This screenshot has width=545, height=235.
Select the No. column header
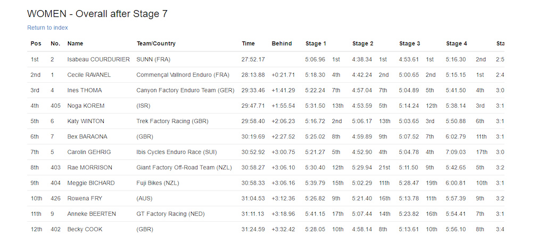pos(55,43)
